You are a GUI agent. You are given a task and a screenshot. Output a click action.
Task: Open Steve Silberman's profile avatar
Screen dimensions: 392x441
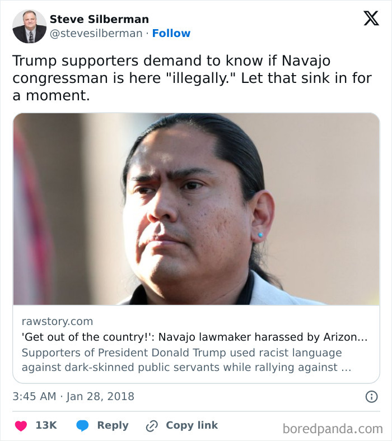[29, 26]
